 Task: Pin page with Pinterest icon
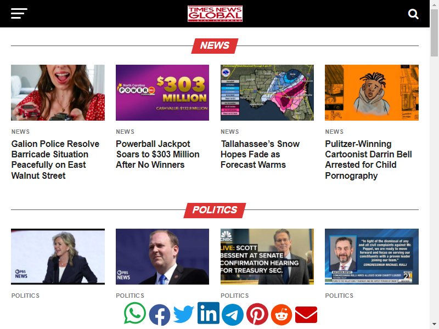pyautogui.click(x=257, y=314)
